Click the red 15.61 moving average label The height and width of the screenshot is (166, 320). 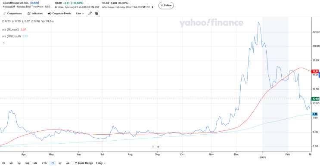click(x=315, y=72)
